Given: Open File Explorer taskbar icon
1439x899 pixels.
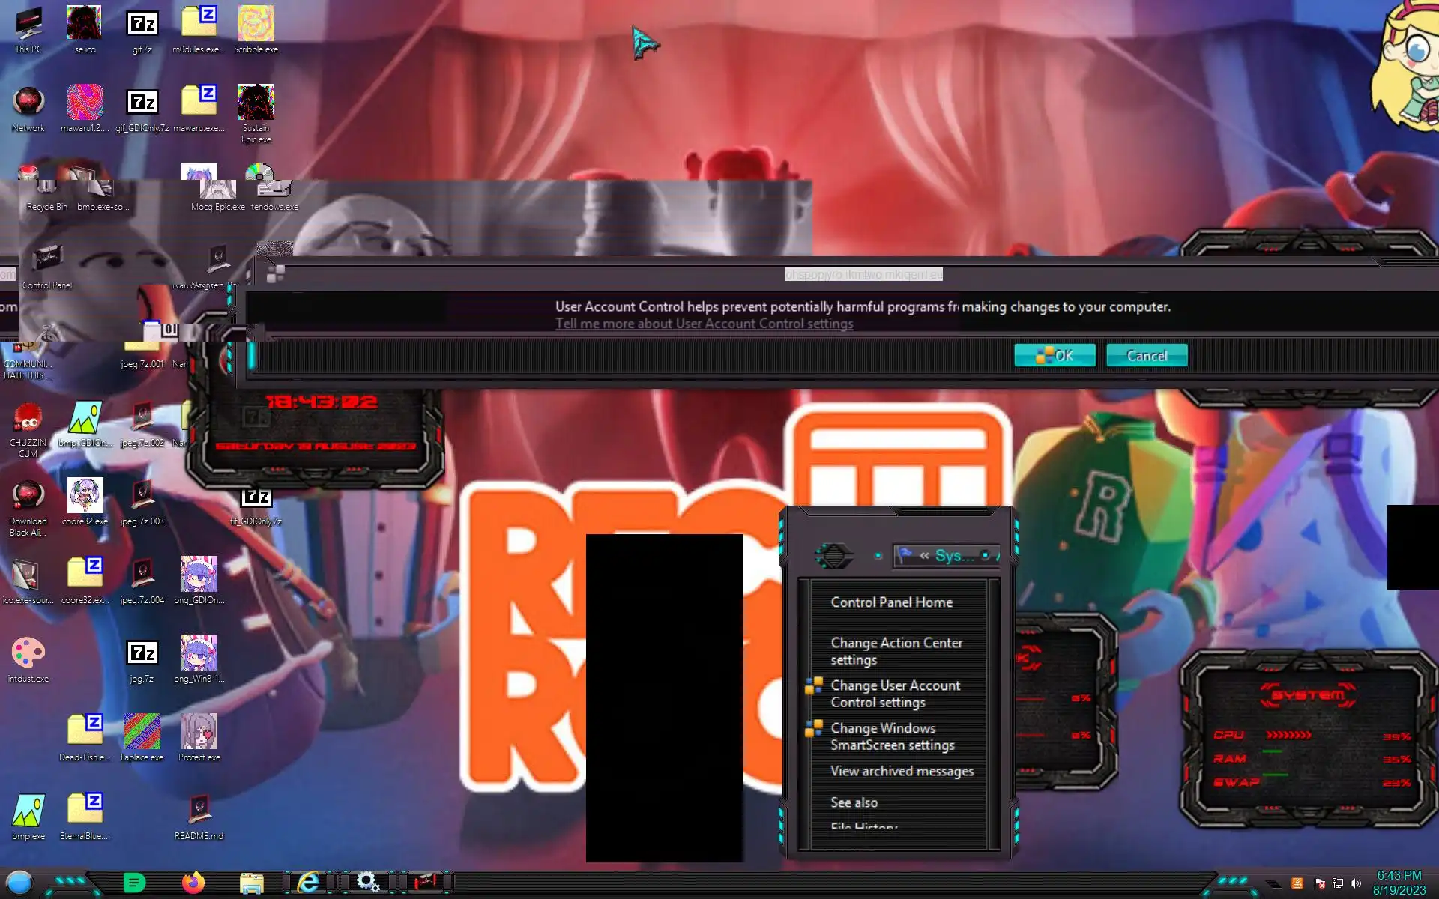Looking at the screenshot, I should pyautogui.click(x=251, y=883).
